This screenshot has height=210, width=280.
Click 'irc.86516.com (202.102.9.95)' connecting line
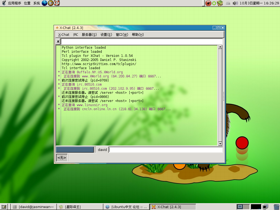[x=111, y=89]
